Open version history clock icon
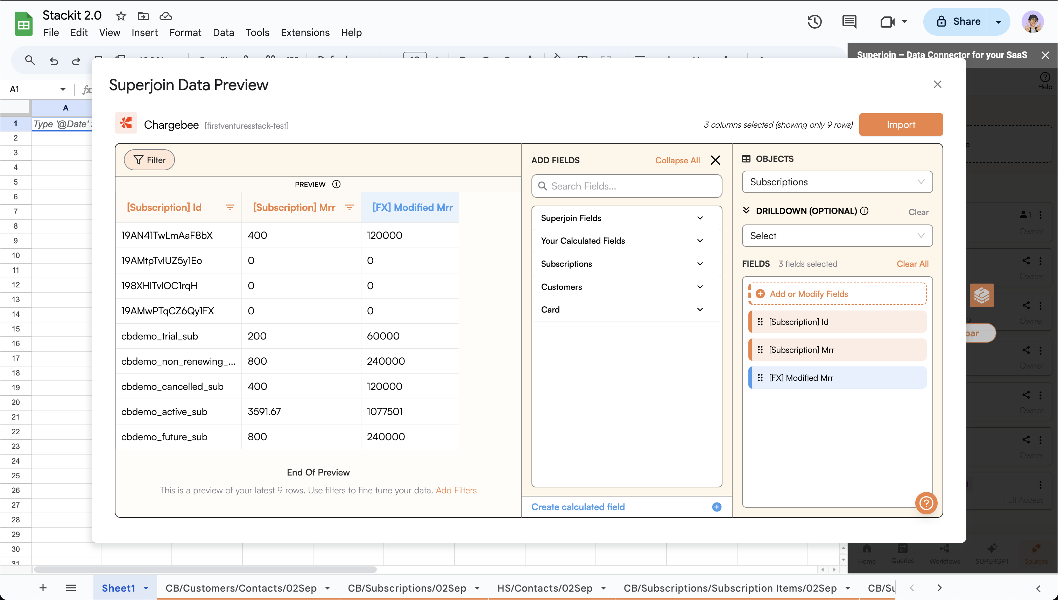 pos(814,21)
